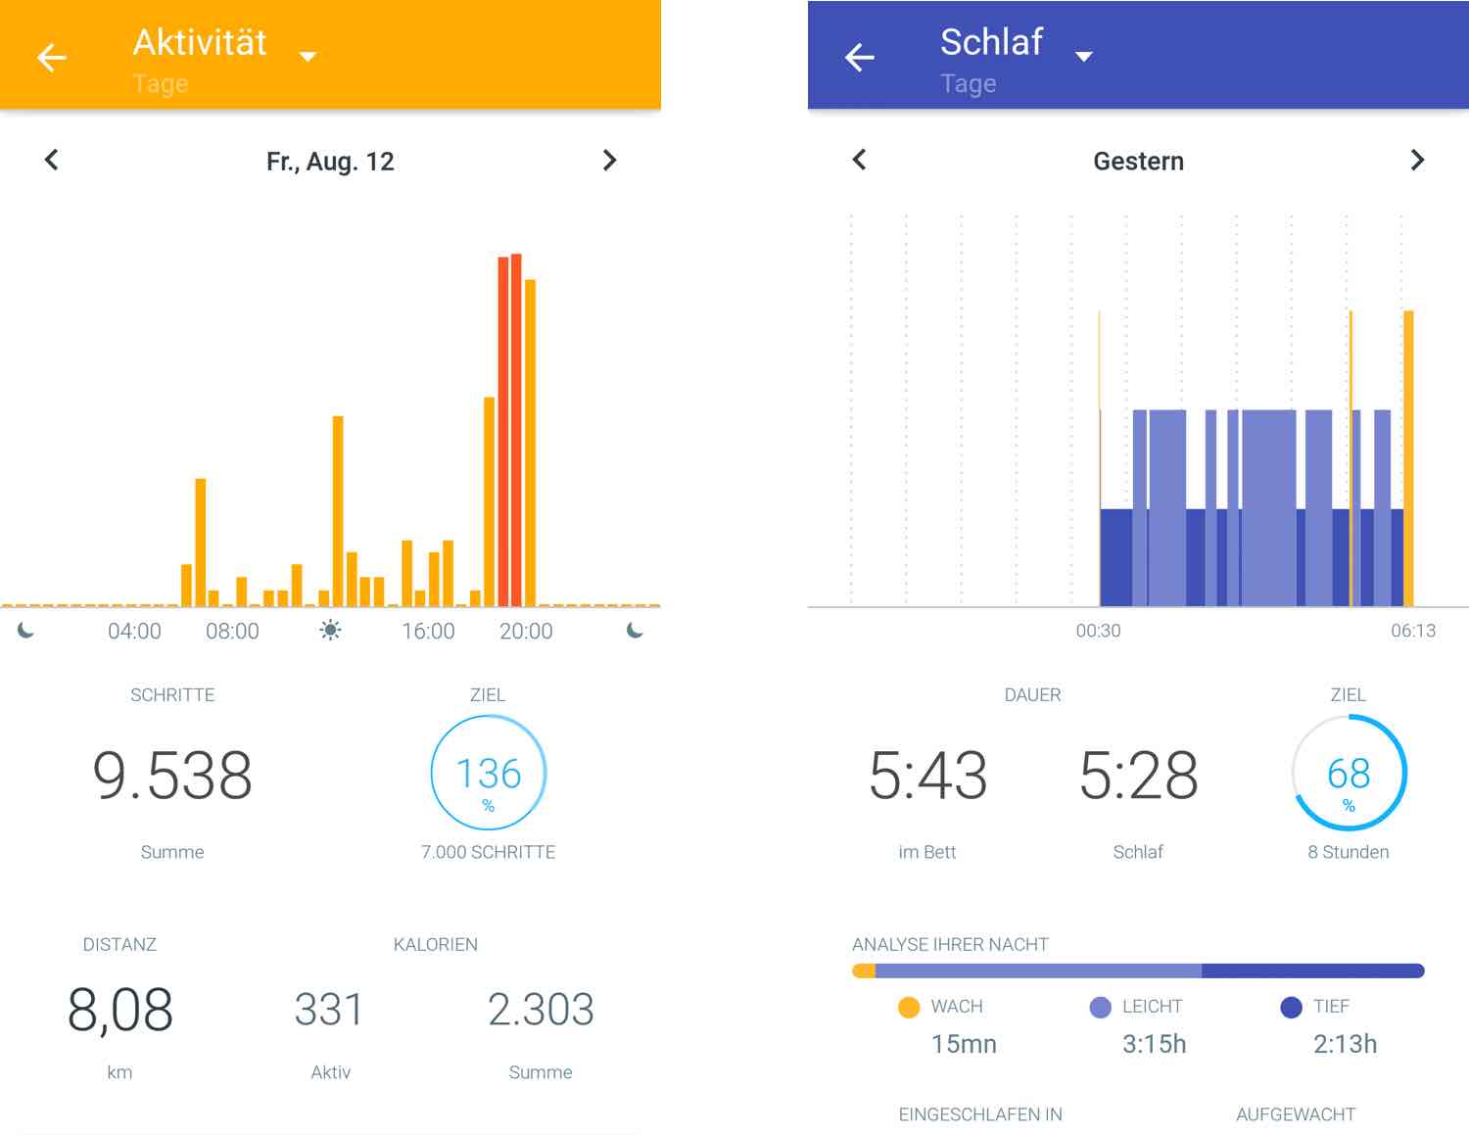Tap the LEICHT legend dot
1469x1135 pixels.
coord(1101,1007)
